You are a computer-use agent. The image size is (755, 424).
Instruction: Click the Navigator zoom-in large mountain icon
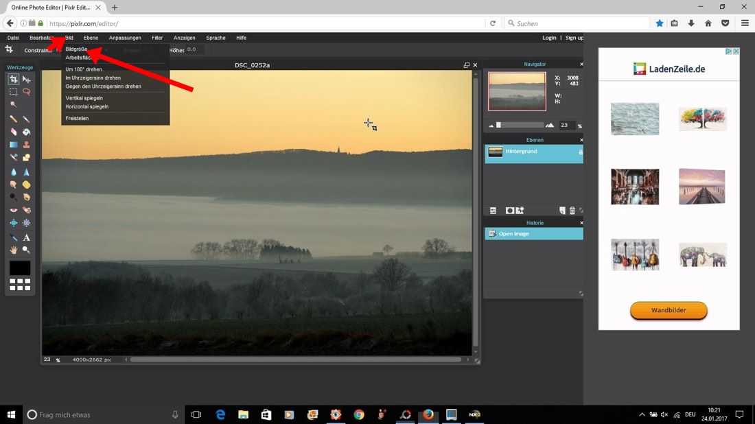[550, 125]
